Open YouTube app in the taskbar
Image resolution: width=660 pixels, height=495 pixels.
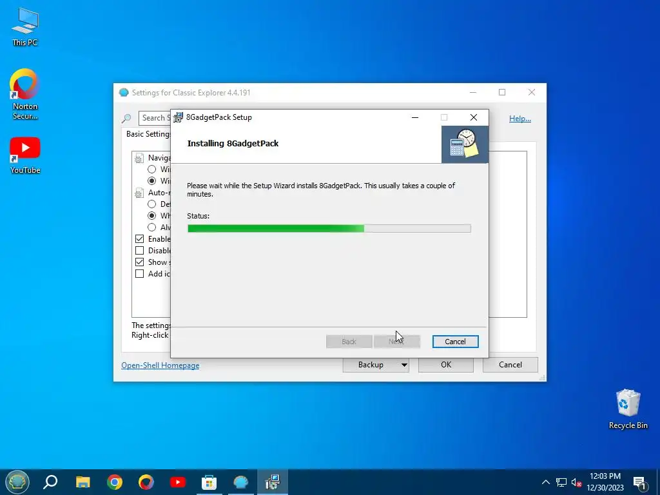pos(178,482)
